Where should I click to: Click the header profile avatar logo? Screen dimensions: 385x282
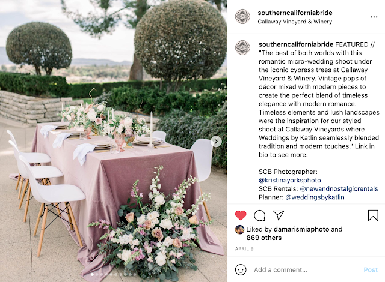(x=242, y=16)
